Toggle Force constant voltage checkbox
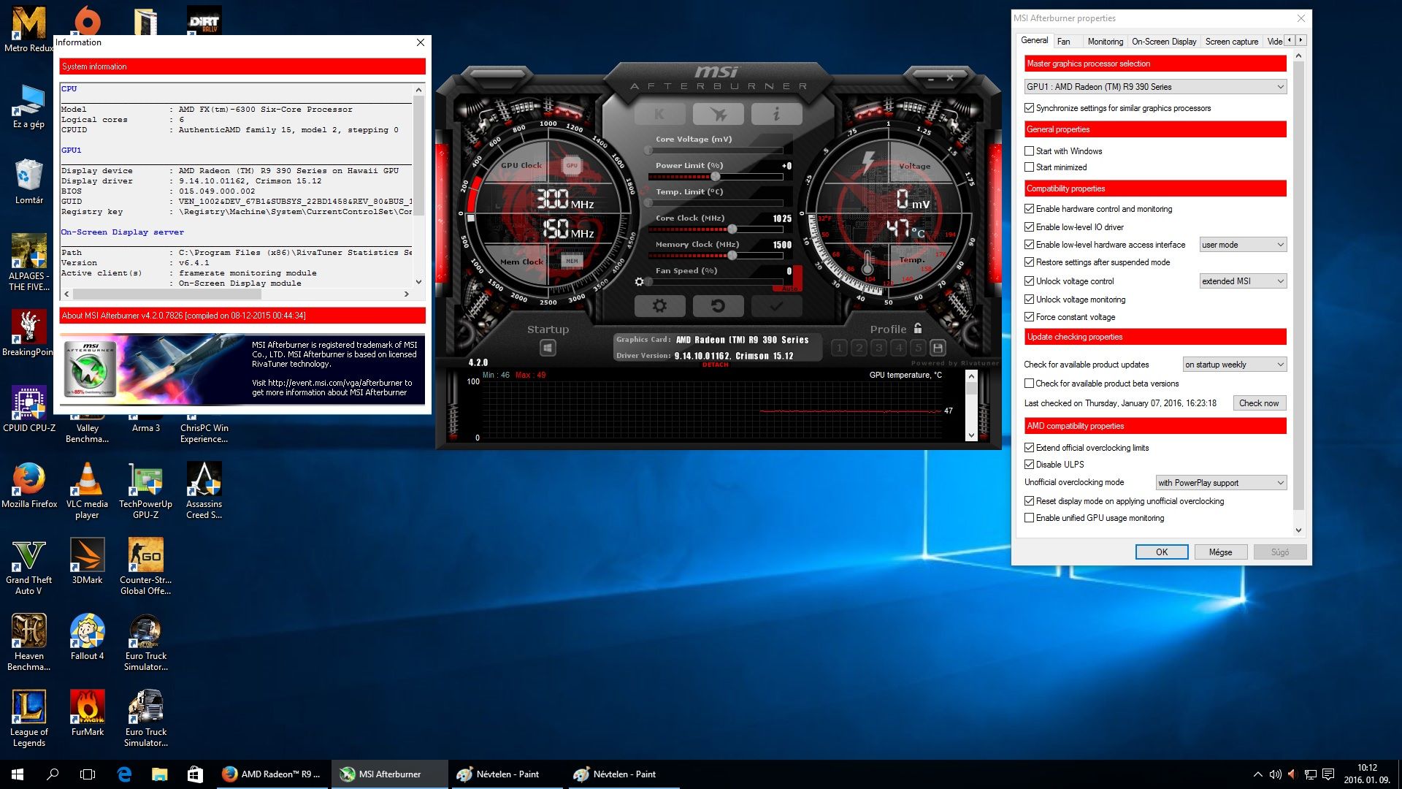The height and width of the screenshot is (789, 1402). pyautogui.click(x=1029, y=317)
